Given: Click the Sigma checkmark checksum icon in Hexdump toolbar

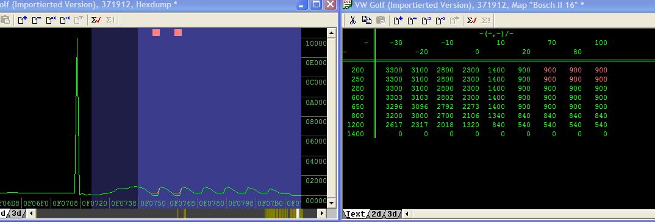Looking at the screenshot, I should (96, 20).
